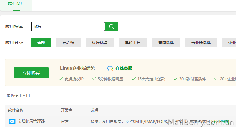Click the 30+款付费插件 advantage text
236x128 pixels.
click(x=192, y=79)
